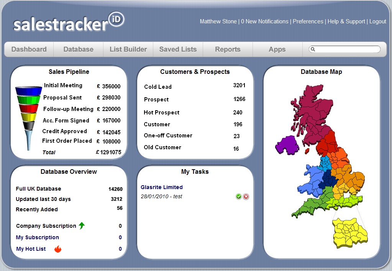Open Preferences from the top bar
The width and height of the screenshot is (392, 271).
pyautogui.click(x=308, y=21)
